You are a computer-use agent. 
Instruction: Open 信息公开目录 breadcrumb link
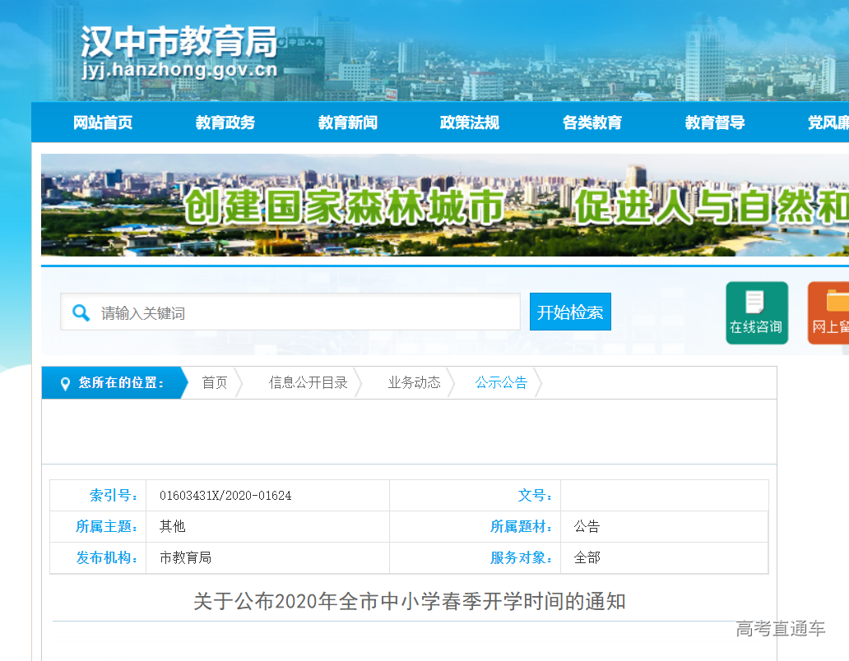pos(309,383)
